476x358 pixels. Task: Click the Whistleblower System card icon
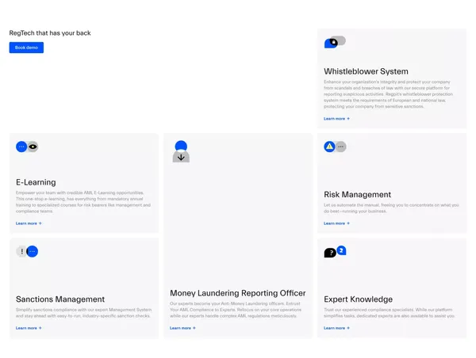point(335,42)
